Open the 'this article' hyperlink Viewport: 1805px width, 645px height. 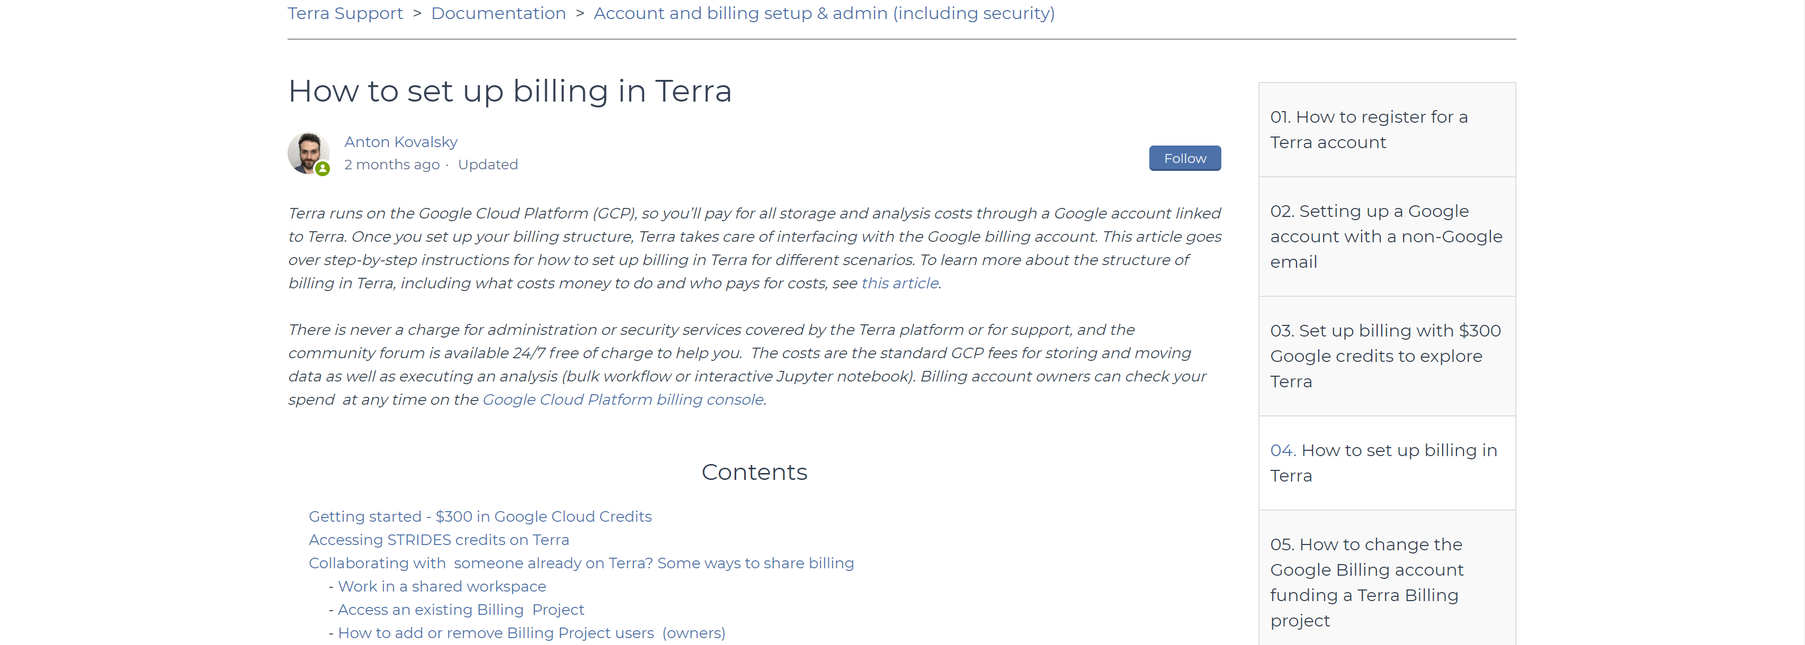pyautogui.click(x=899, y=283)
